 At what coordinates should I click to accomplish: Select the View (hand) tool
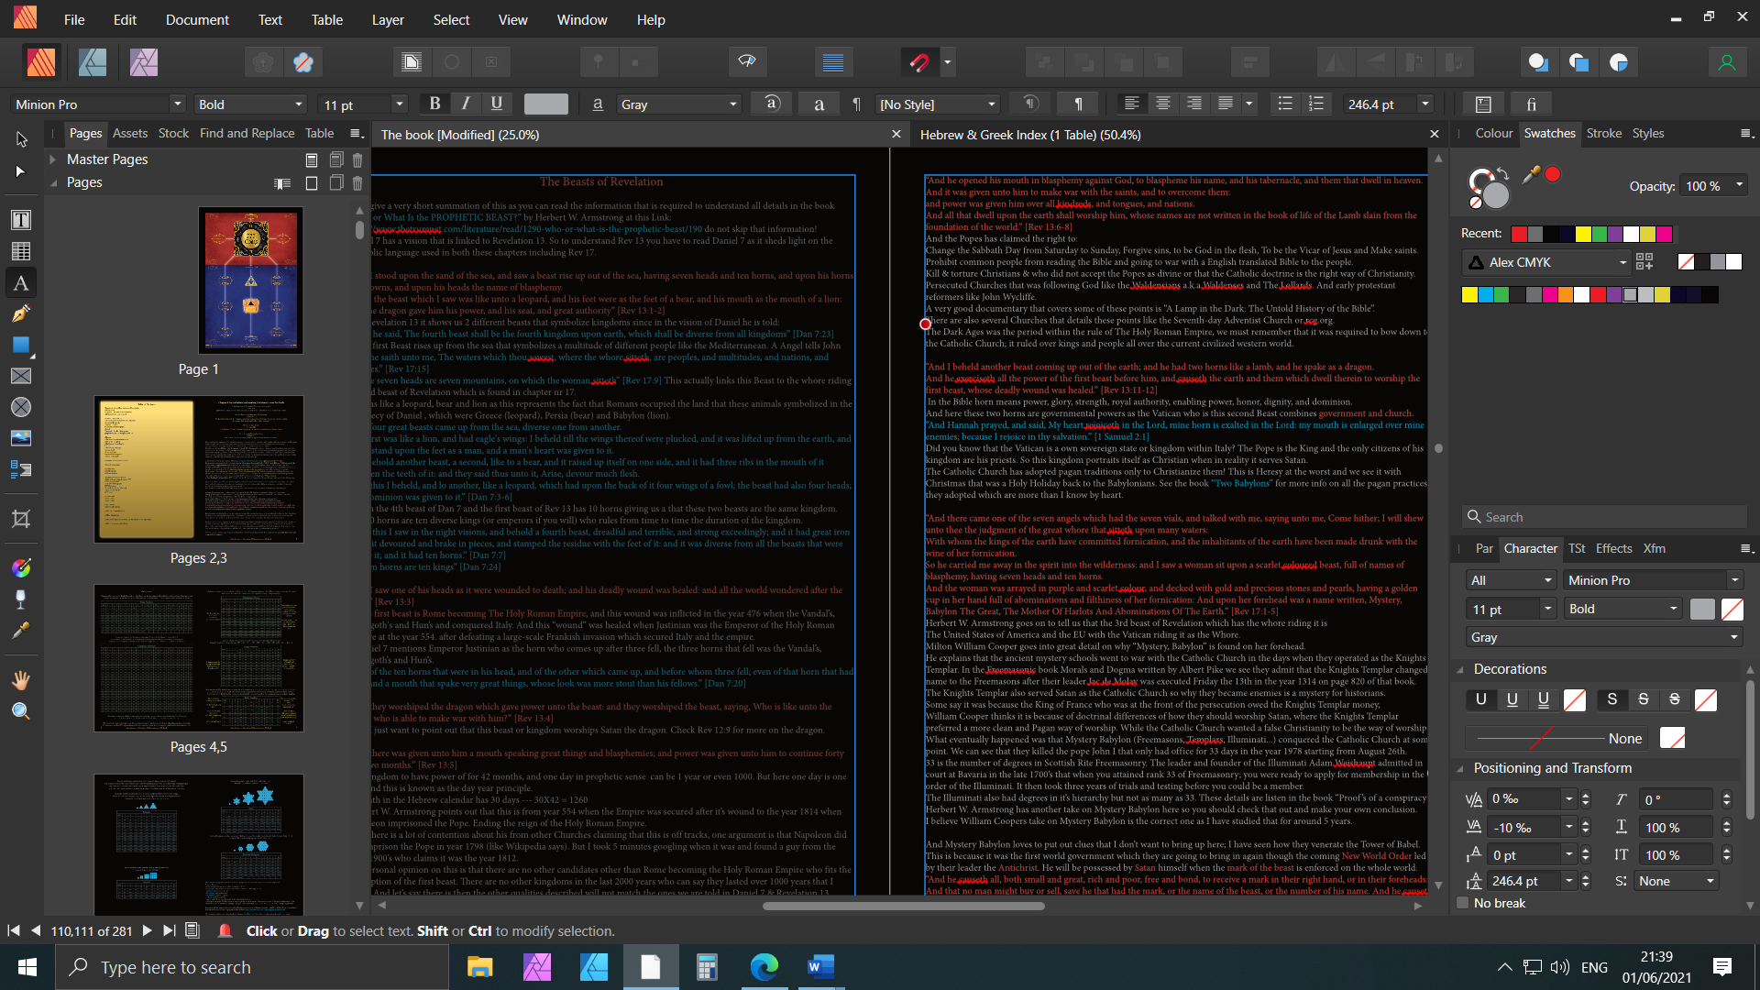[21, 680]
